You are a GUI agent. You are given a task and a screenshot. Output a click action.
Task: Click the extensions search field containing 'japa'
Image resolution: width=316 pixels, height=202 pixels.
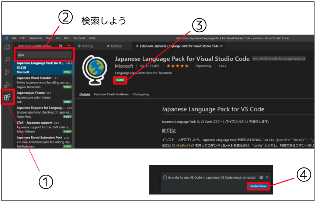point(44,55)
